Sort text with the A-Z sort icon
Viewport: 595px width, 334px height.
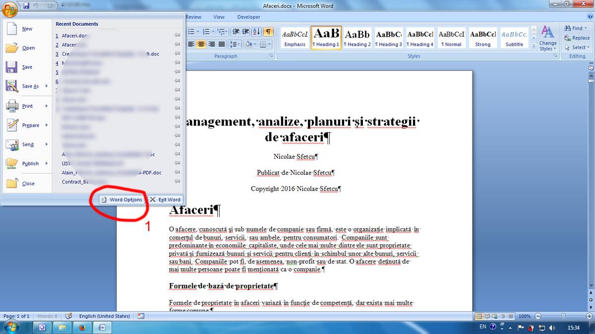click(x=256, y=32)
